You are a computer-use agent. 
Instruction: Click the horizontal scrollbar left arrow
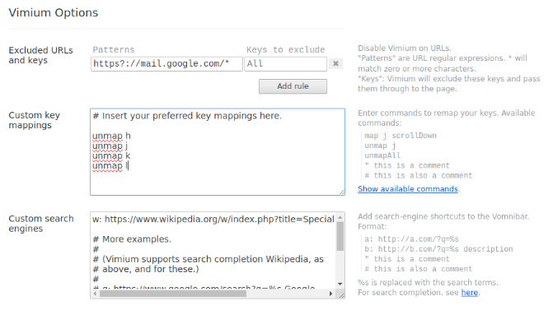pyautogui.click(x=96, y=294)
